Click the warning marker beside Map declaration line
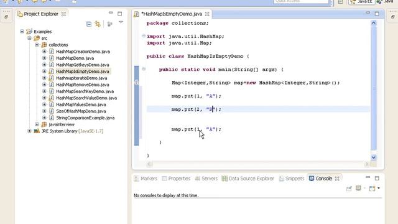Viewport: 398px width, 224px height. point(137,82)
